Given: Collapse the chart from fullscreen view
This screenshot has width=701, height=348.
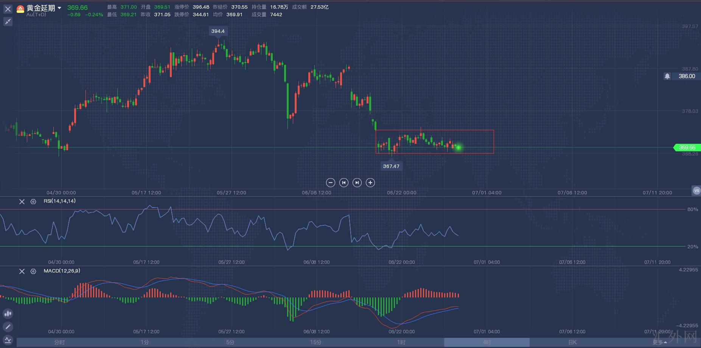Looking at the screenshot, I should click(8, 22).
